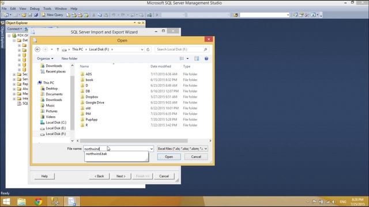Image resolution: width=369 pixels, height=207 pixels.
Task: Open the address bar path dropdown
Action: (x=142, y=49)
